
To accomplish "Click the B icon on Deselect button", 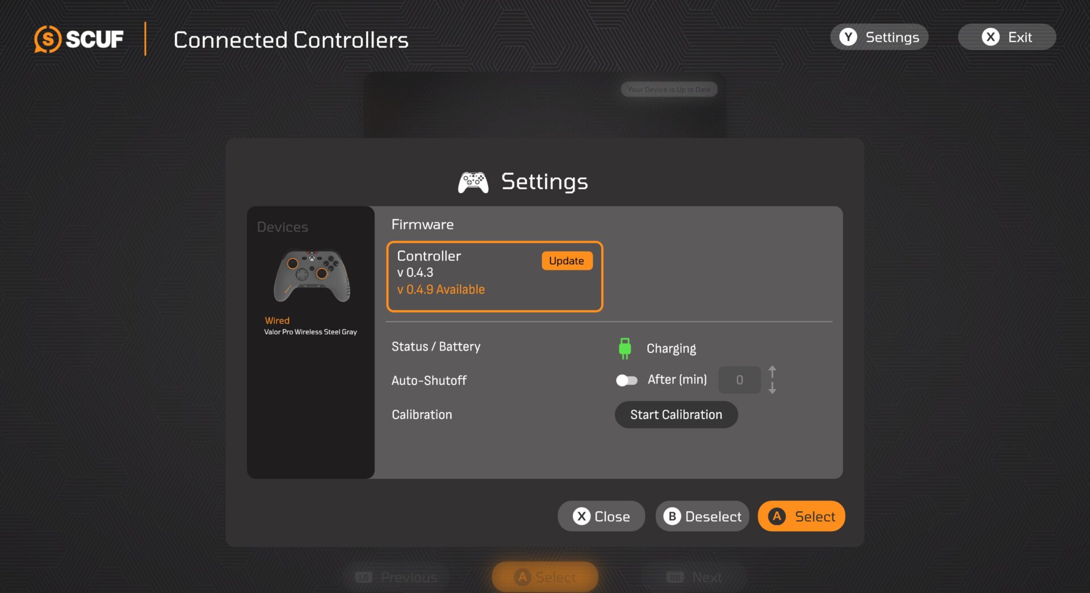I will 672,516.
